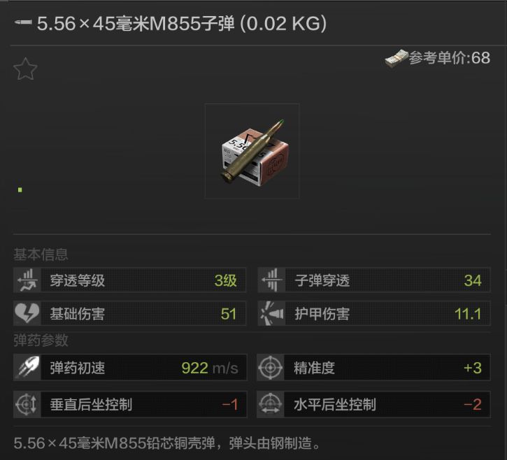Click the 基本信息 section header
Screen dimensions: 507x460
41,254
